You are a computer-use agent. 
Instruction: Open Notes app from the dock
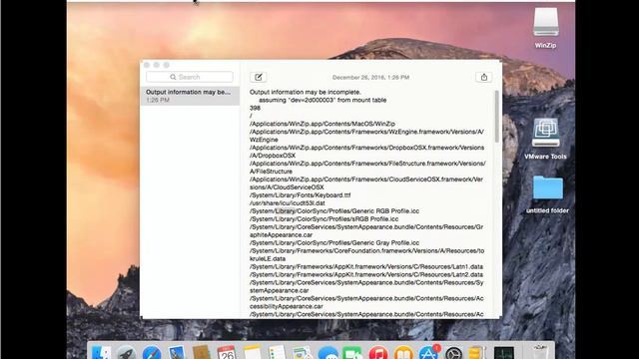click(252, 352)
